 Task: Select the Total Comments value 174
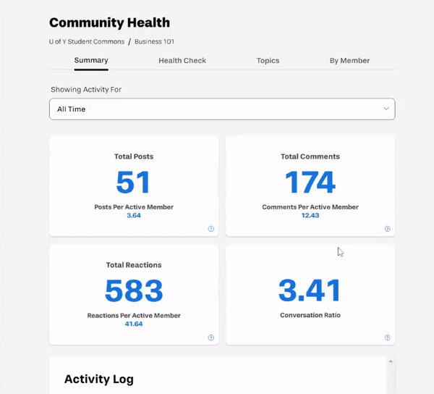pyautogui.click(x=310, y=182)
